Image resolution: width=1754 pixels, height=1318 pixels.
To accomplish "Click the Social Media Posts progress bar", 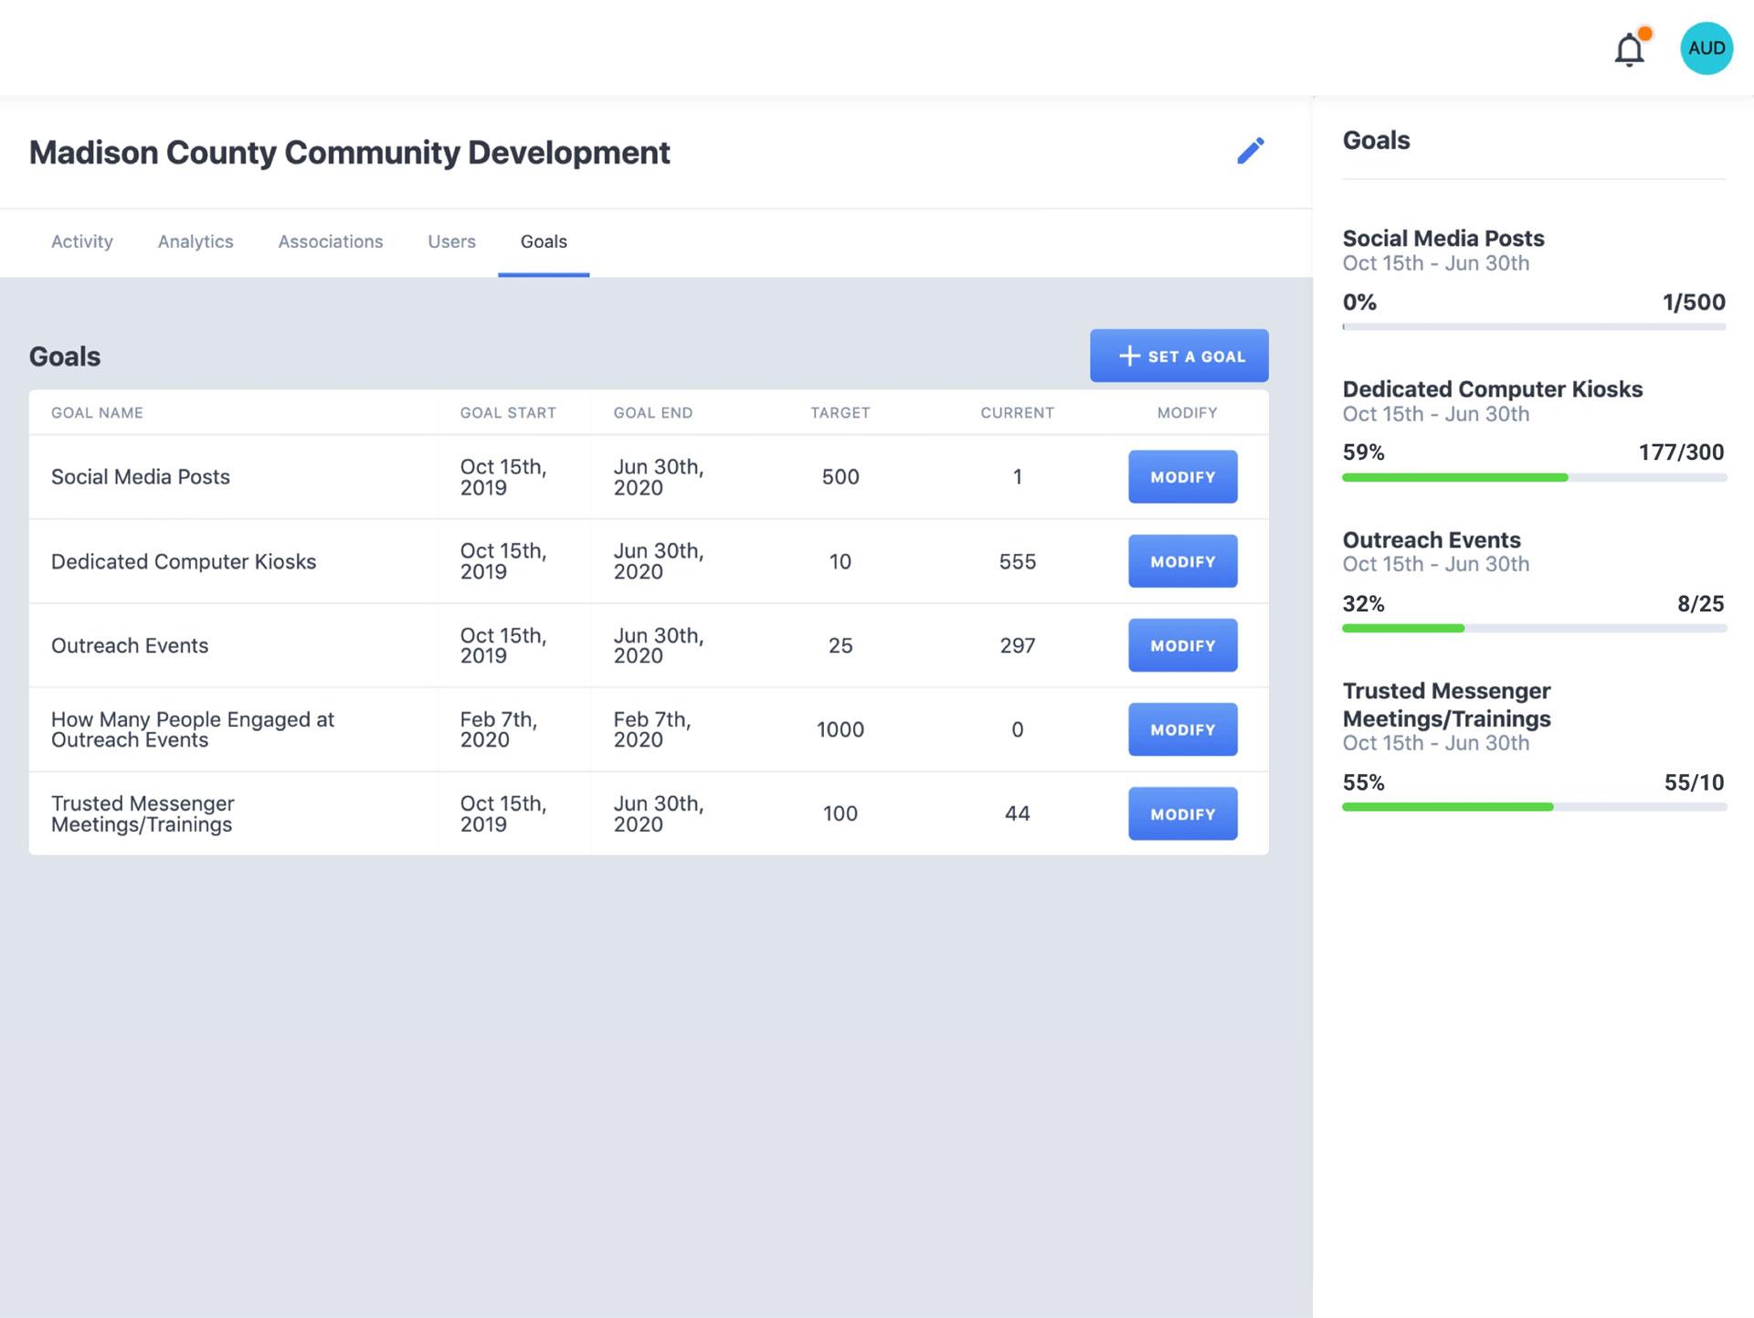I will pyautogui.click(x=1533, y=326).
